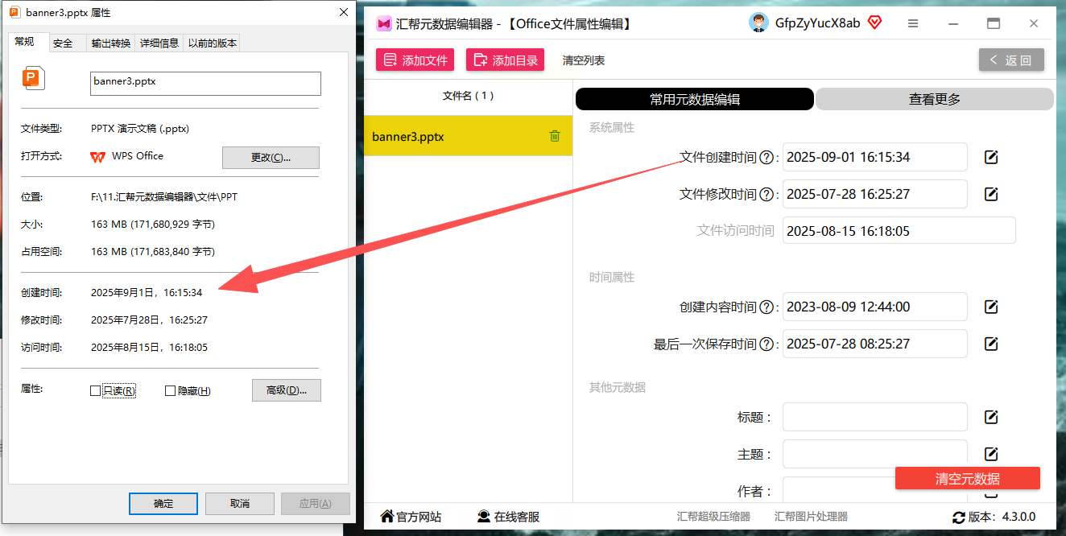Open the 详细信息 tab in properties
Screen dimensions: 1066x536
(159, 43)
